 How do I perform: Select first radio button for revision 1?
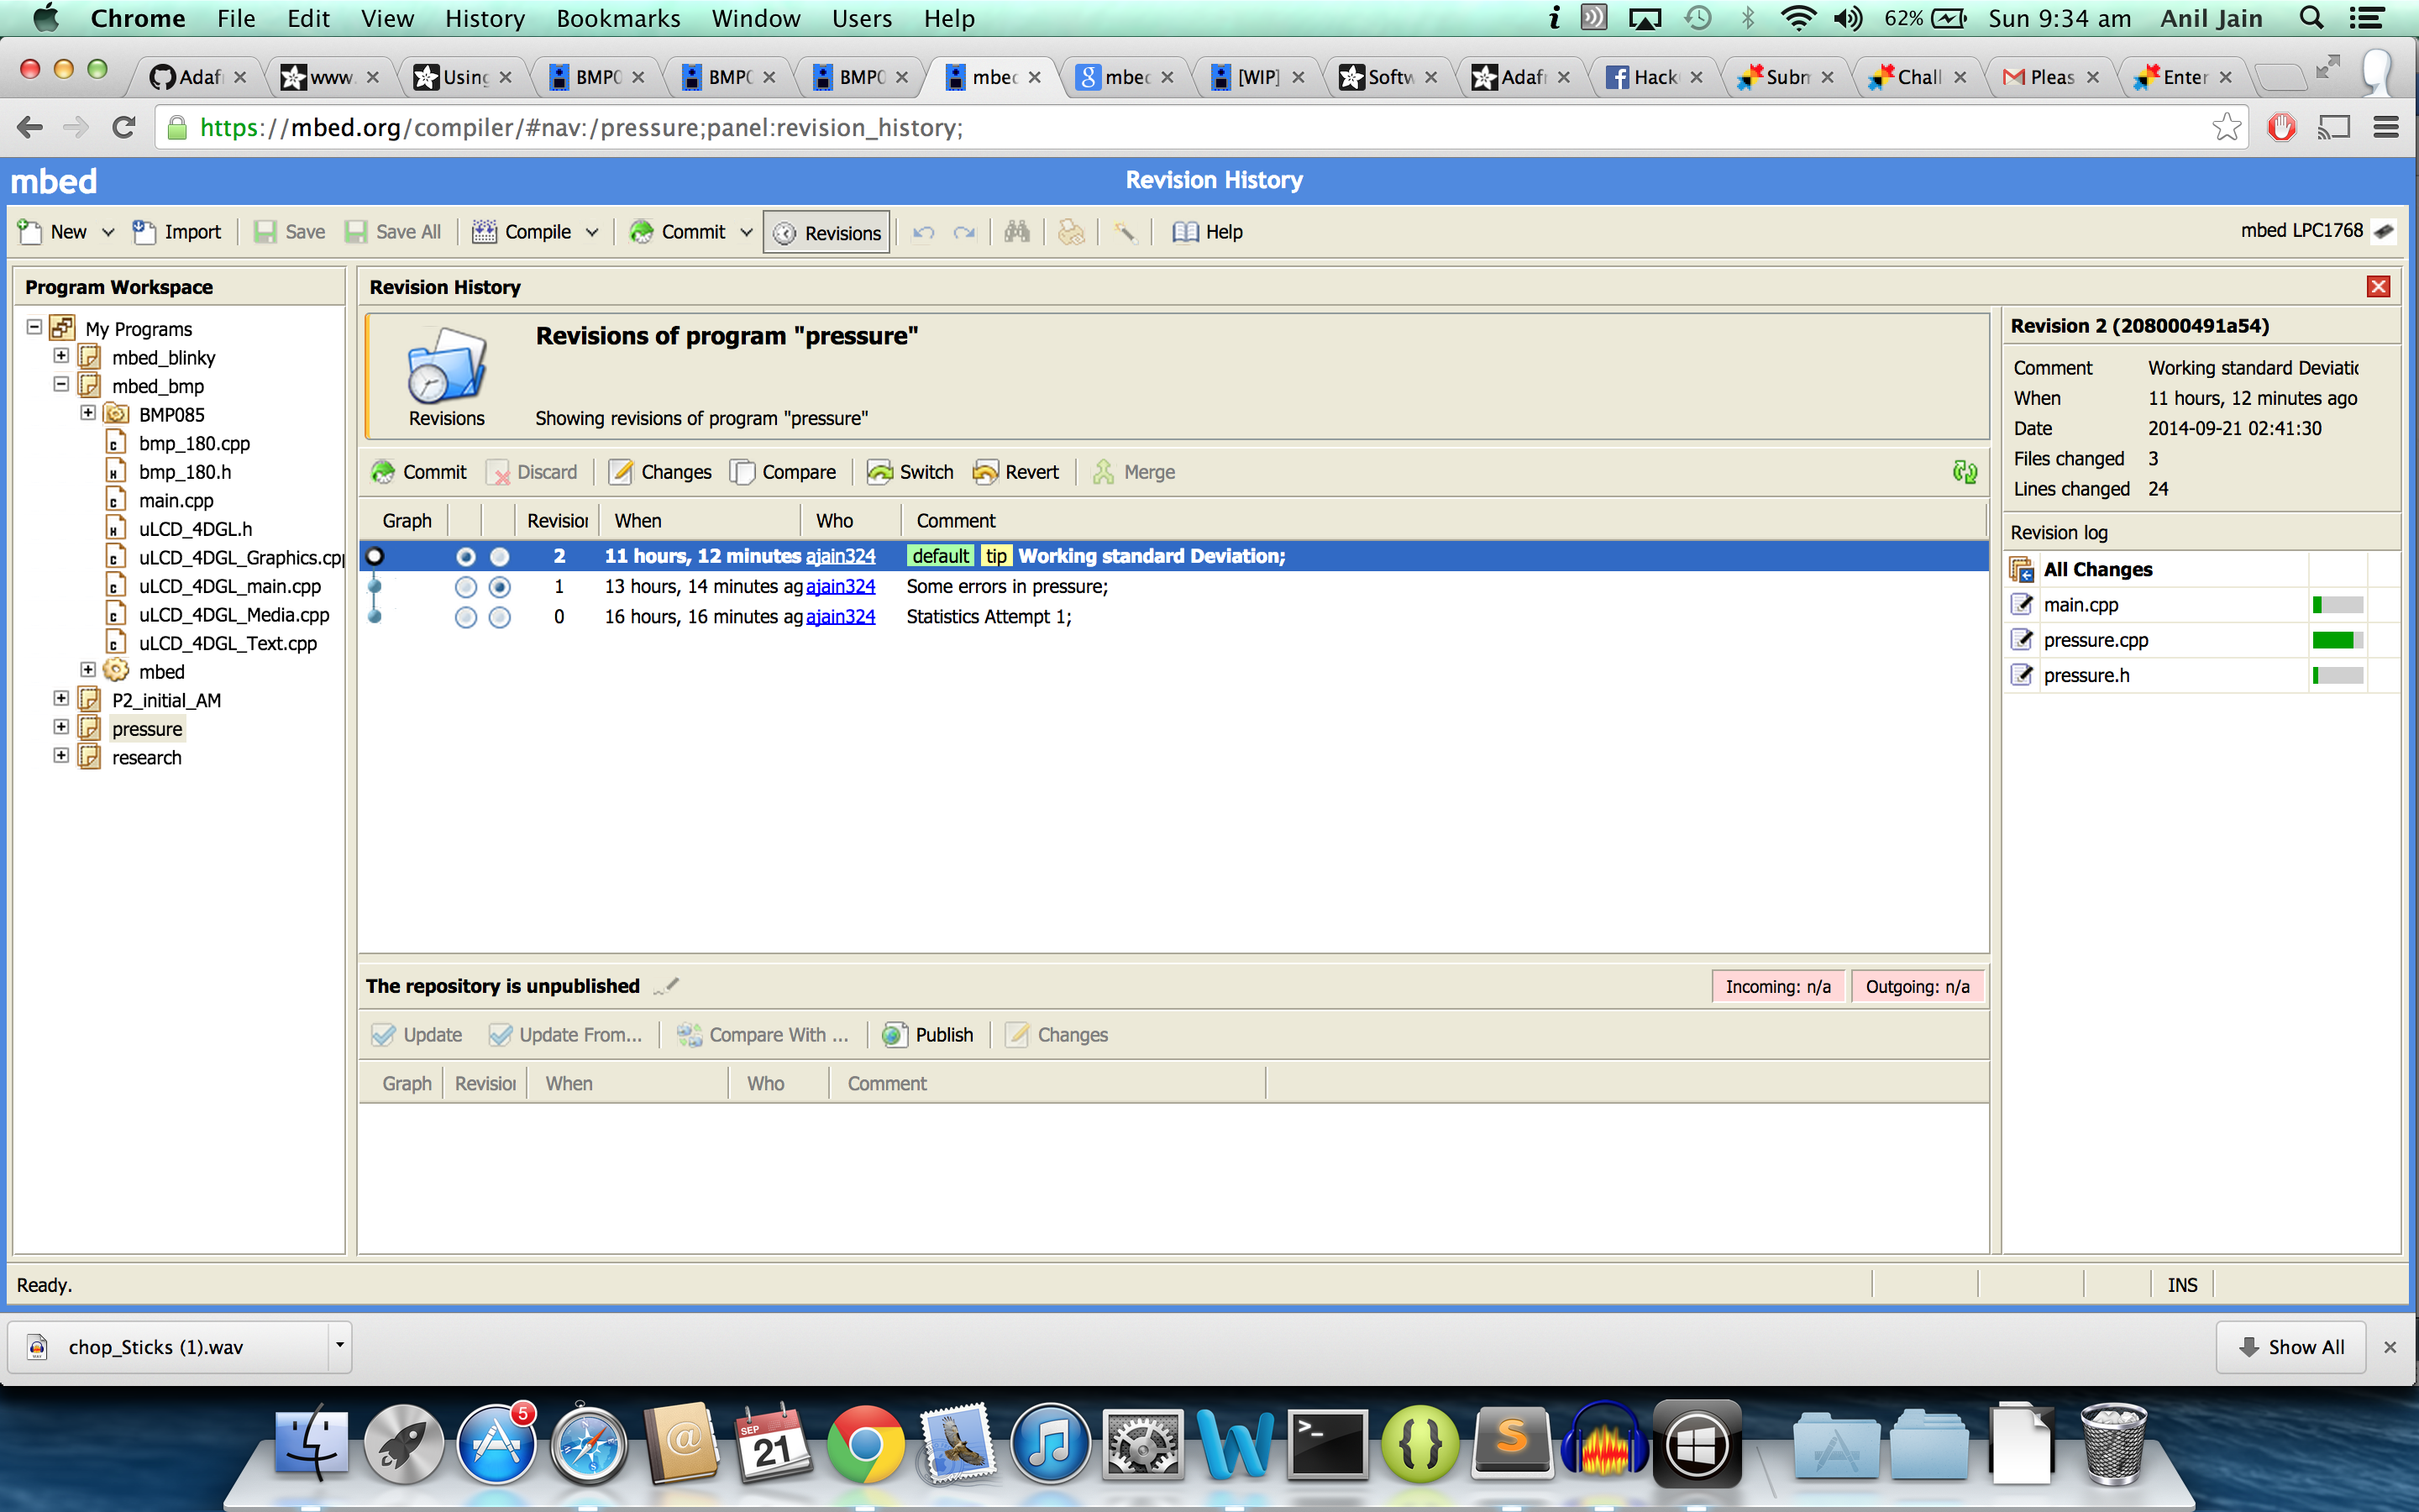coord(466,587)
